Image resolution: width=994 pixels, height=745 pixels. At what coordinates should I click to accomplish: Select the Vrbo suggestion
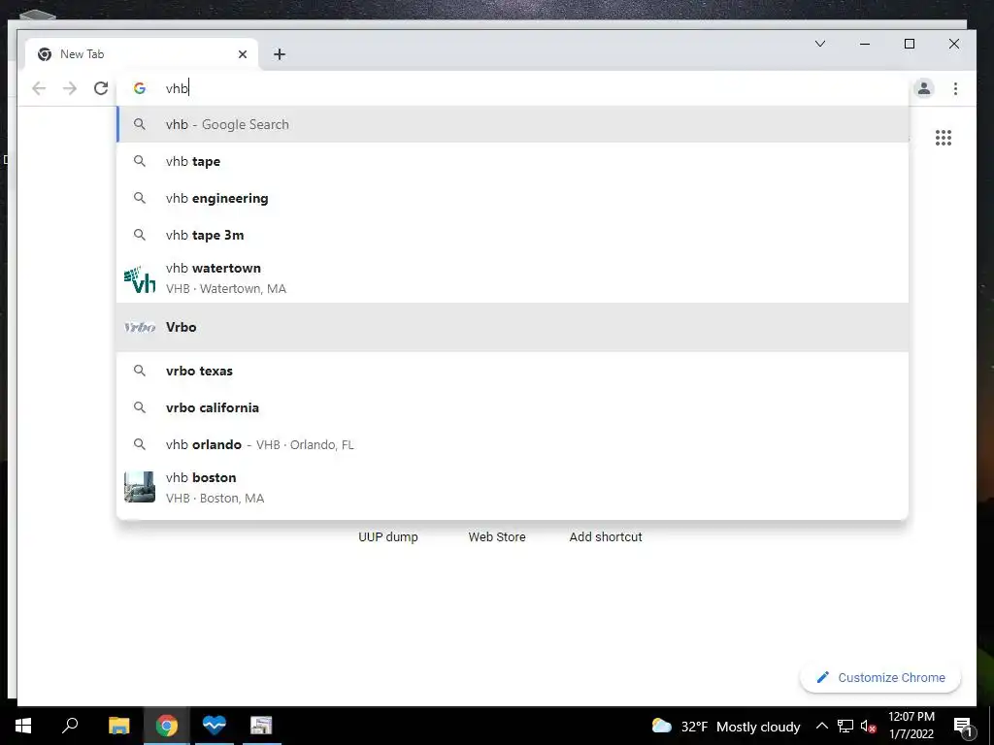(x=513, y=327)
